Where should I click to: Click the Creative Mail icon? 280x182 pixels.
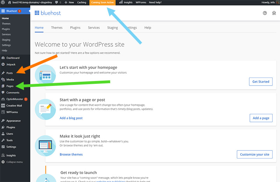[3, 106]
